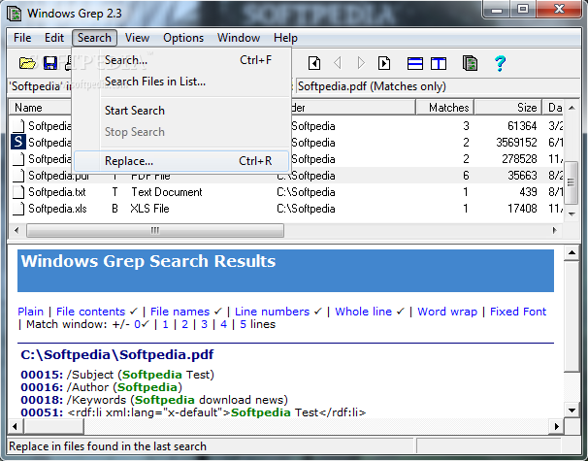The width and height of the screenshot is (588, 461).
Task: Set match window to 0 lines
Action: pos(138,324)
